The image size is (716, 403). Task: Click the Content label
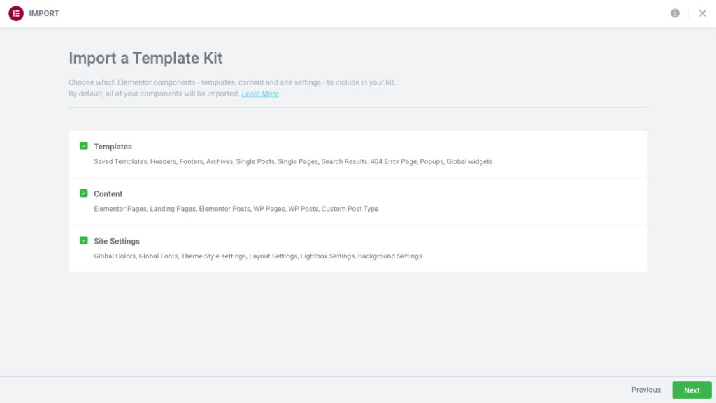pos(108,193)
